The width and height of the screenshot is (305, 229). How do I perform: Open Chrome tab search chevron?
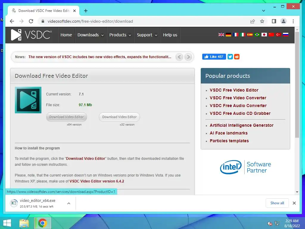point(264,11)
